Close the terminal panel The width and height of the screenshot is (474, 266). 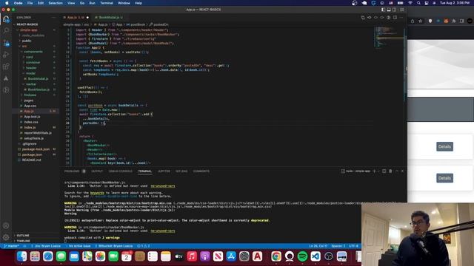tap(402, 171)
